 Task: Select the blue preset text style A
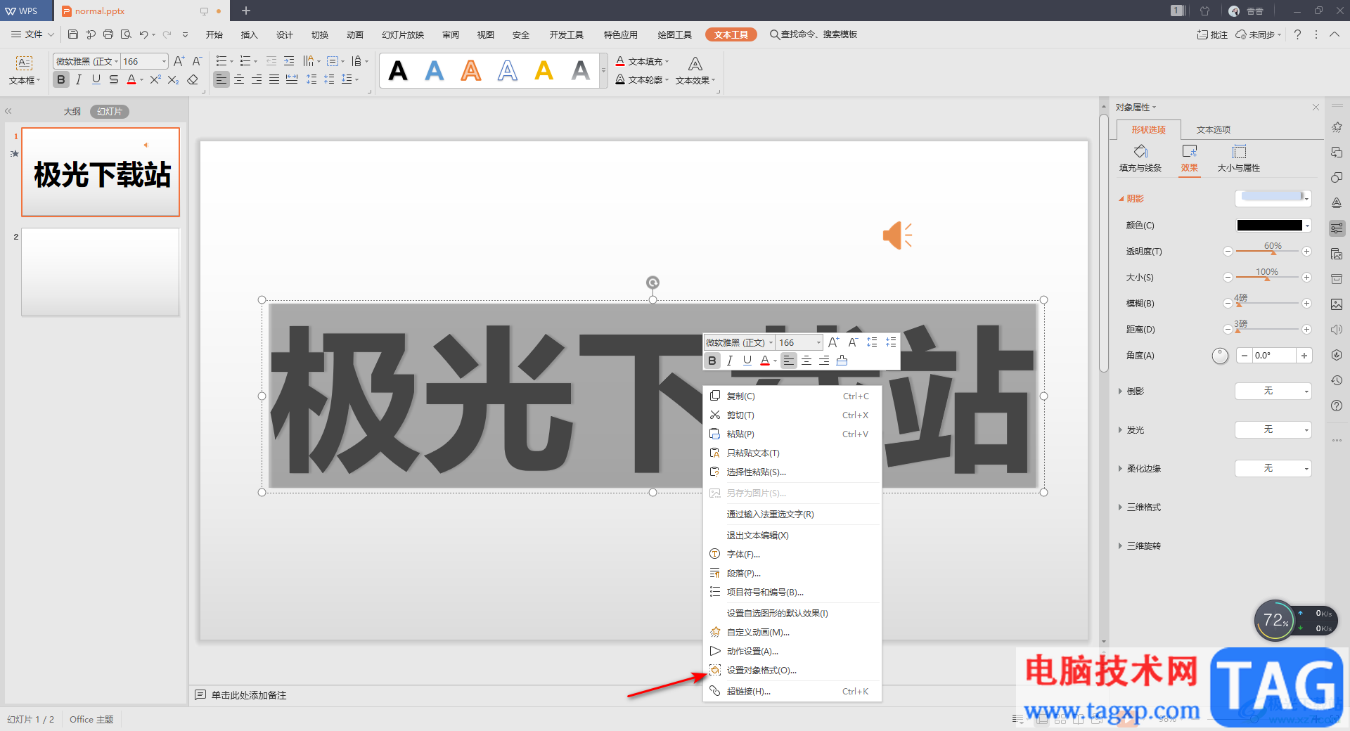435,70
